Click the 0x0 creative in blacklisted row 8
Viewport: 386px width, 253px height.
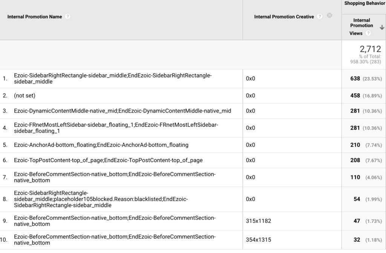point(250,199)
